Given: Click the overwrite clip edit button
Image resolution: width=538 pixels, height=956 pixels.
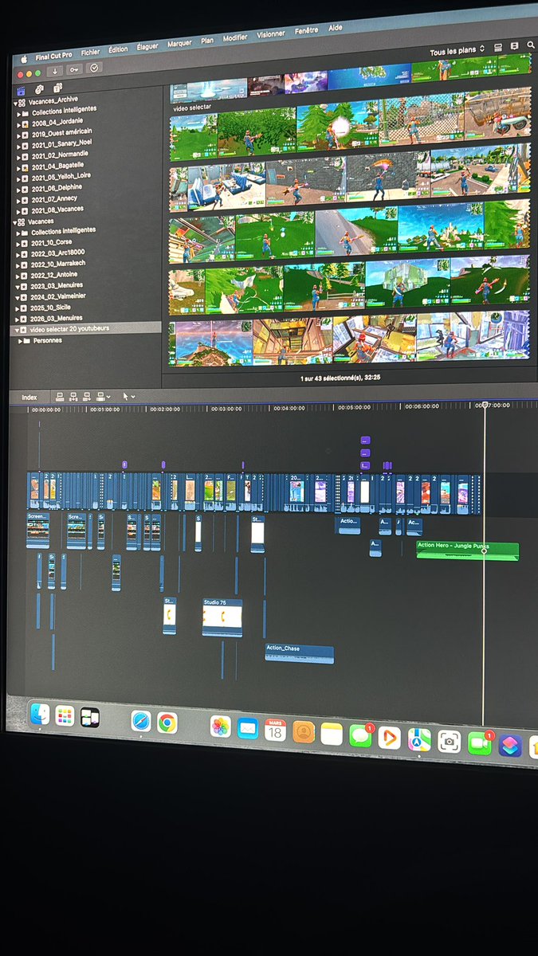Looking at the screenshot, I should click(x=101, y=396).
